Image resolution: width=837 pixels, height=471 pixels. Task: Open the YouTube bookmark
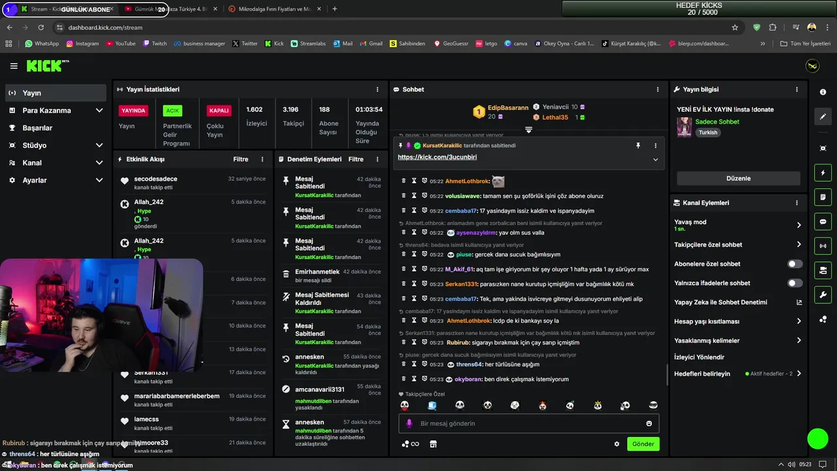pyautogui.click(x=120, y=44)
